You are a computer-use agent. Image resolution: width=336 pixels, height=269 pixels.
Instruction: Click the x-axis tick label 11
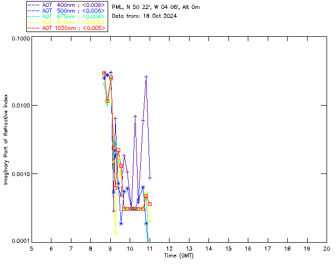(x=150, y=249)
